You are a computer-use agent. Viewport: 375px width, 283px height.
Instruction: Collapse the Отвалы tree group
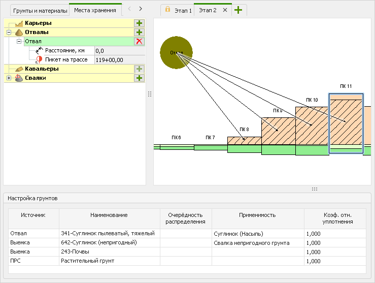point(9,32)
